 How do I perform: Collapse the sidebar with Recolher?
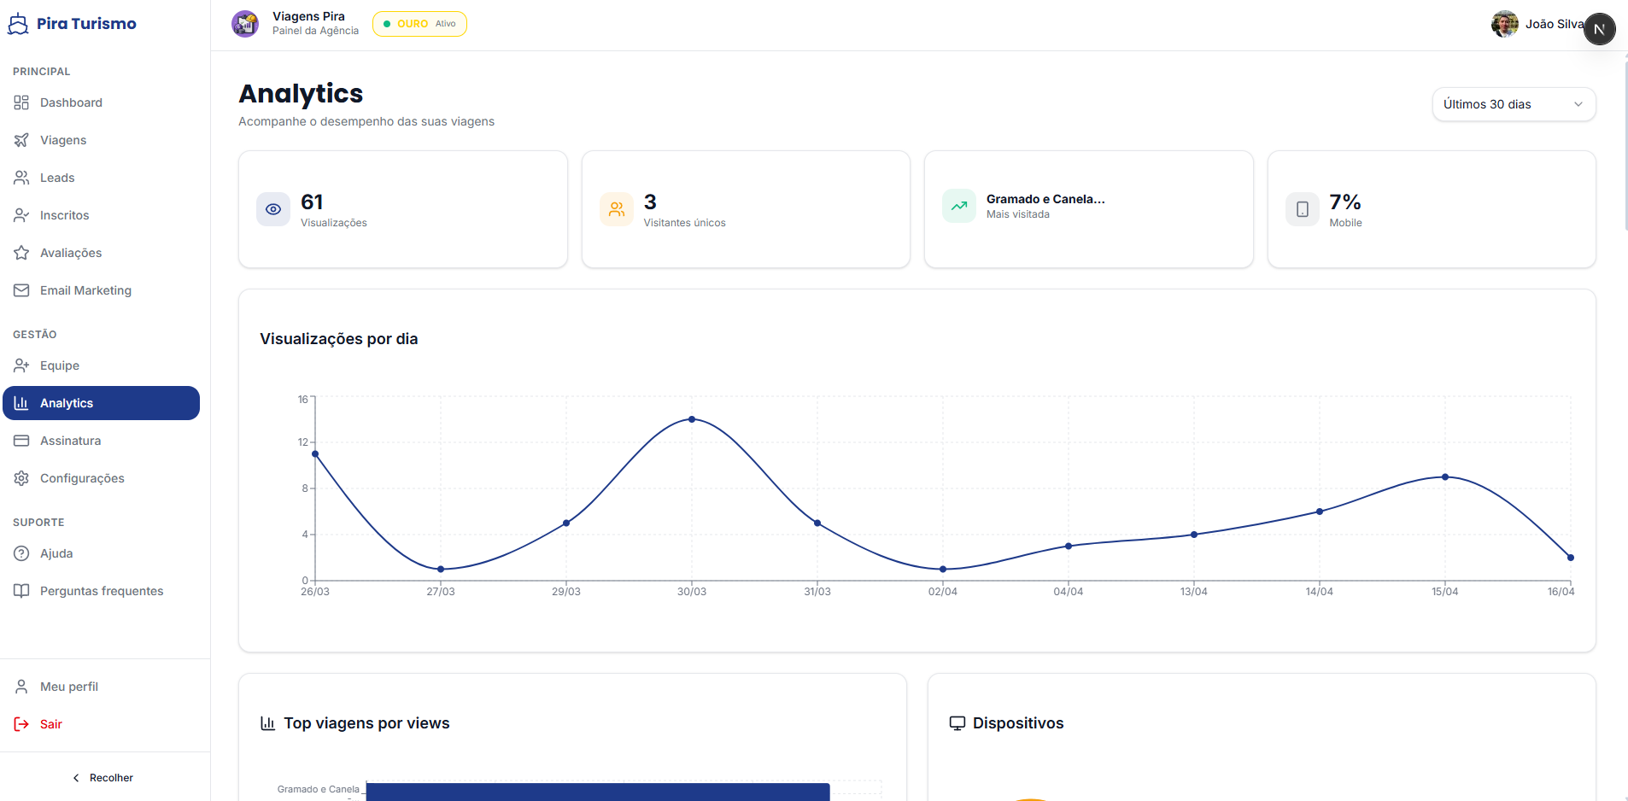point(103,778)
